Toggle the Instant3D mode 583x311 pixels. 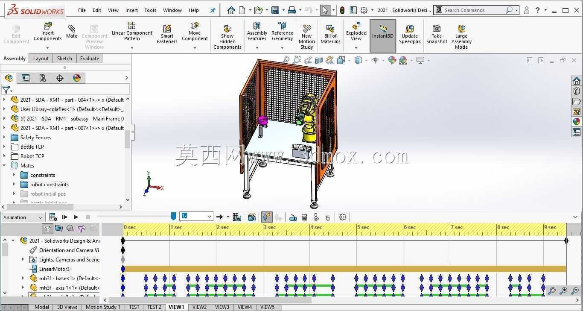pos(383,36)
